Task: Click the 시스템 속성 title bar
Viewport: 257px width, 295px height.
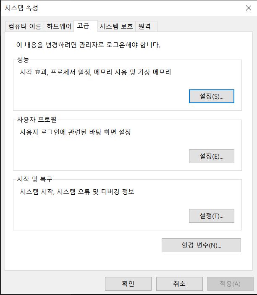Action: (121, 8)
